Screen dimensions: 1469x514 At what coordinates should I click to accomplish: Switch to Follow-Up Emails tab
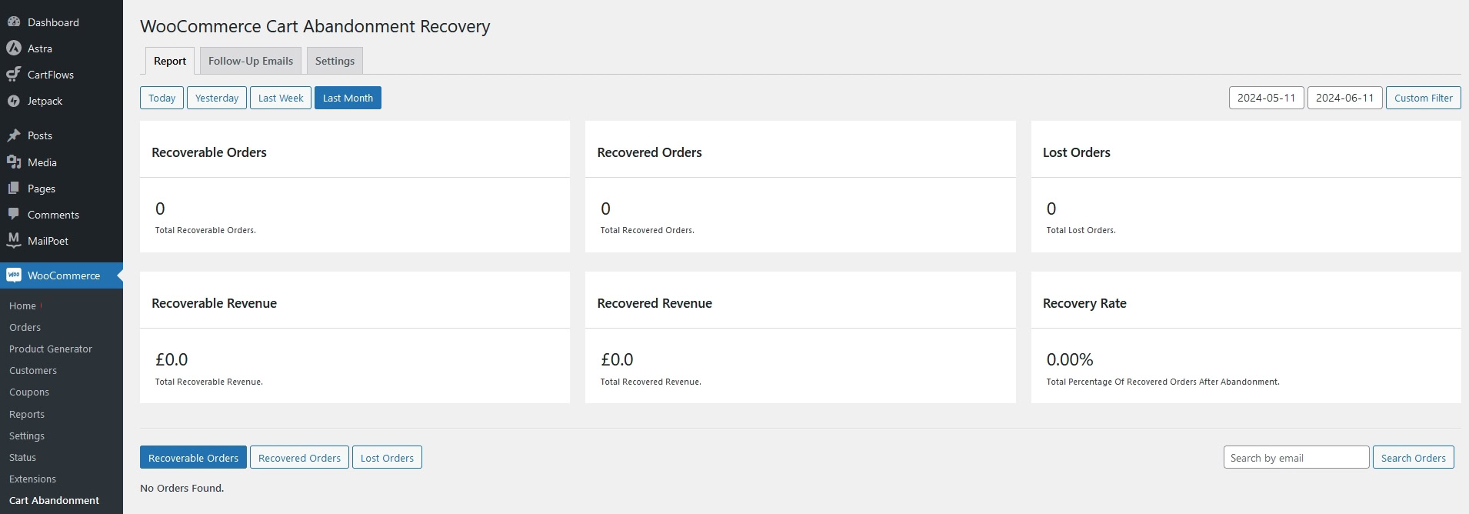tap(251, 61)
